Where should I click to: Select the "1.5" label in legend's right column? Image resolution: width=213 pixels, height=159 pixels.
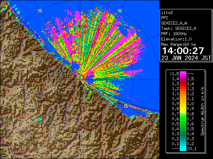point(190,79)
